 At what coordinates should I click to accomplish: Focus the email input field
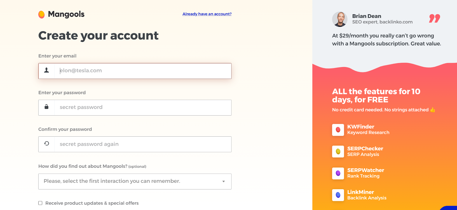click(x=143, y=71)
